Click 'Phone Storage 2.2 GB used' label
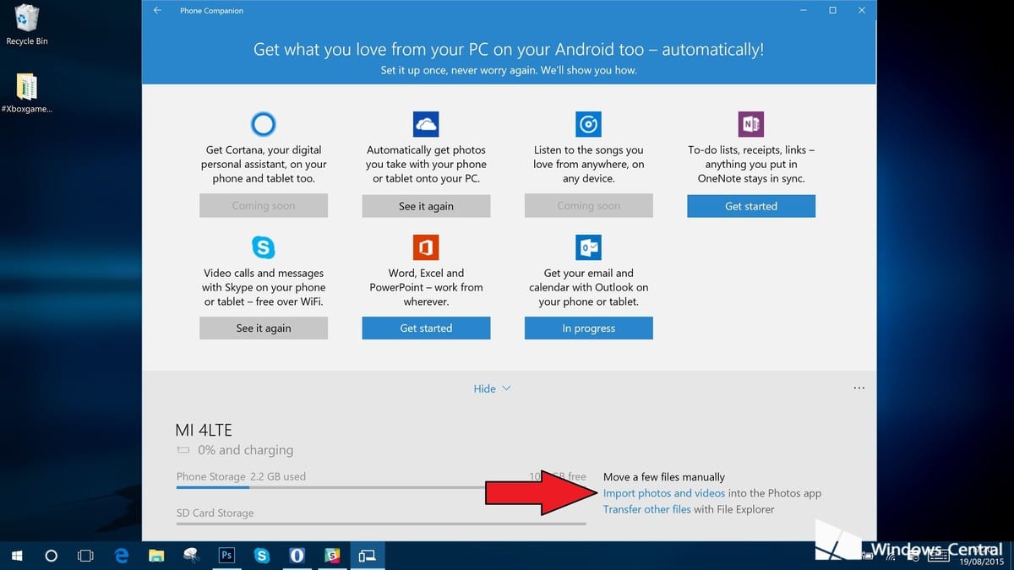The image size is (1014, 570). tap(241, 476)
